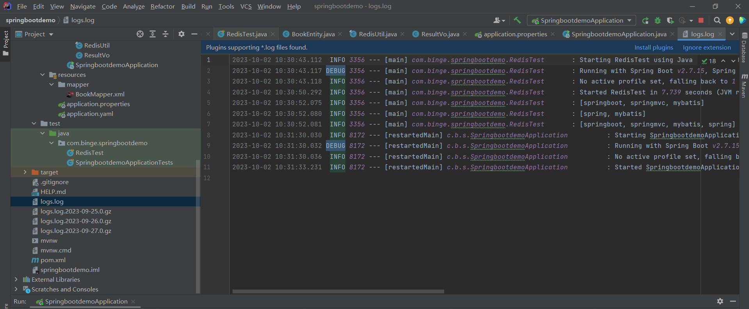Close the SpringbootdemoApplication Run tab
Screen dimensions: 749x309
[x=133, y=301]
